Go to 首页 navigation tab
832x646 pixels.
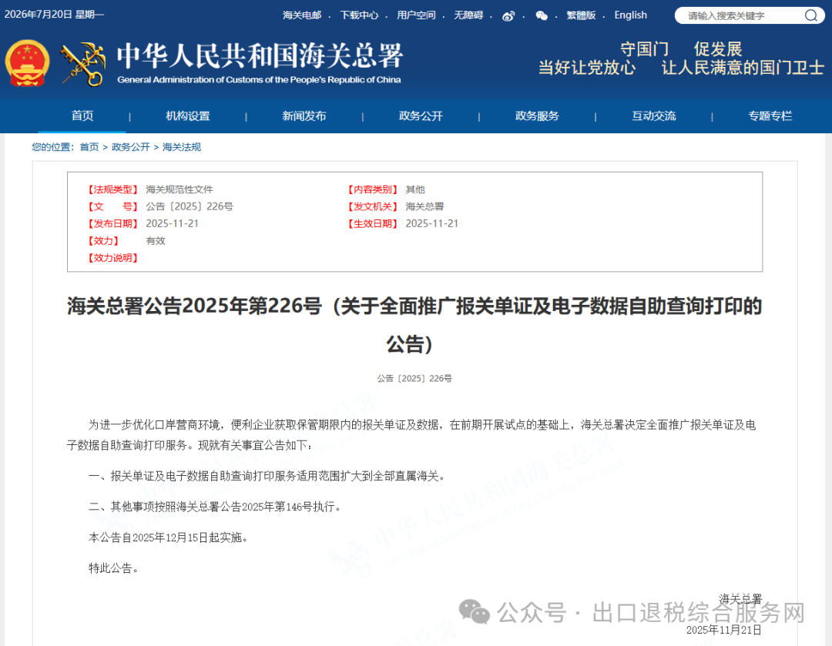tap(82, 115)
